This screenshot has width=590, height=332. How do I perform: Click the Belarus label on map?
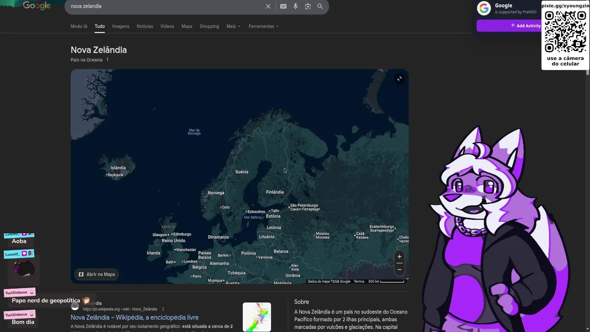click(281, 252)
